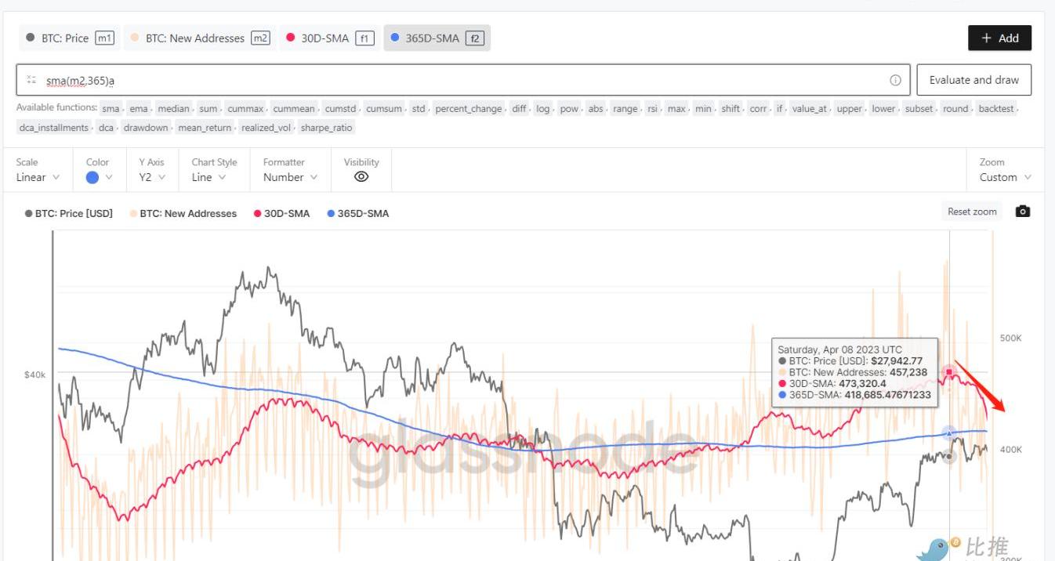Insert the cumstd function

point(342,109)
